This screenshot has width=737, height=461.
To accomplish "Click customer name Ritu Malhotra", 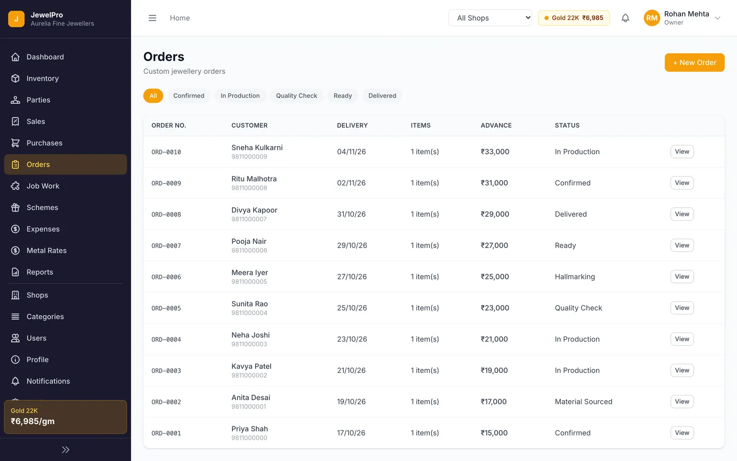I will 254,179.
